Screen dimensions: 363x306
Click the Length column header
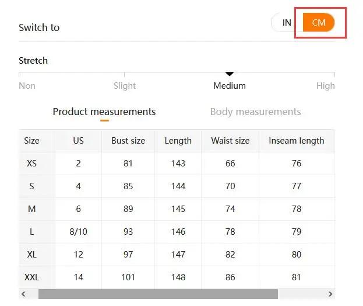coord(178,141)
